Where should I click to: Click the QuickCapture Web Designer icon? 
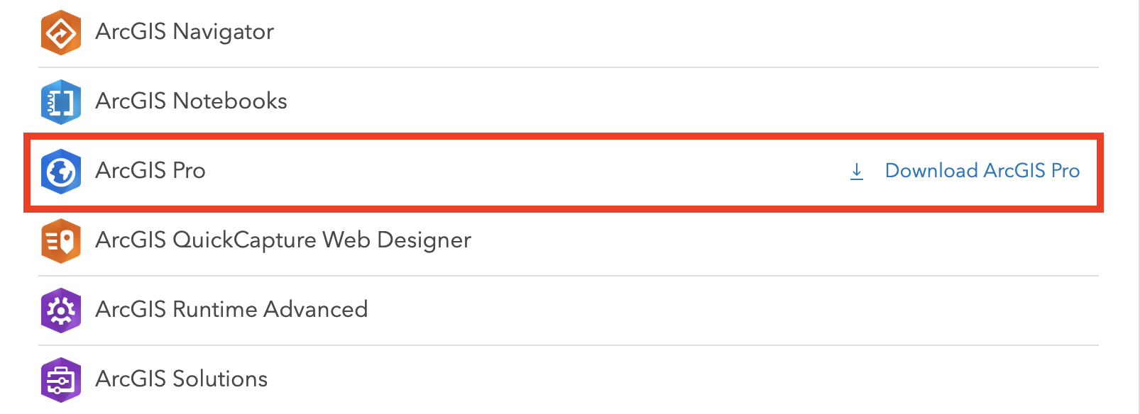(x=61, y=241)
